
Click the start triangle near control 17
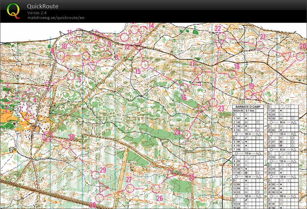point(197,81)
